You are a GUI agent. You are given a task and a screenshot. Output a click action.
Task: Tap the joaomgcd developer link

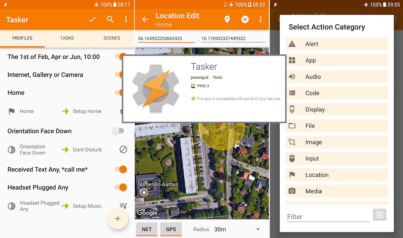199,77
